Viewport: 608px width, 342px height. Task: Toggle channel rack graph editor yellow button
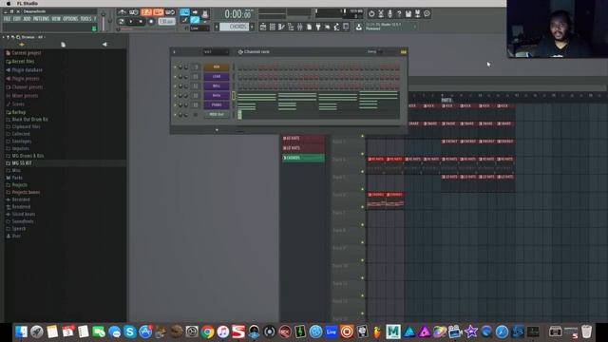(404, 52)
